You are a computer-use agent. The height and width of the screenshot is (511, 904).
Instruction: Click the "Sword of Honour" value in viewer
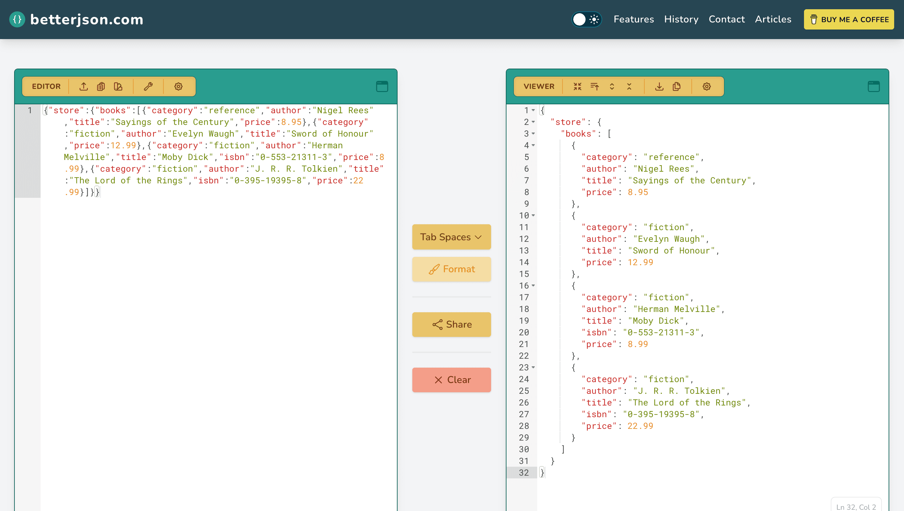click(x=671, y=251)
